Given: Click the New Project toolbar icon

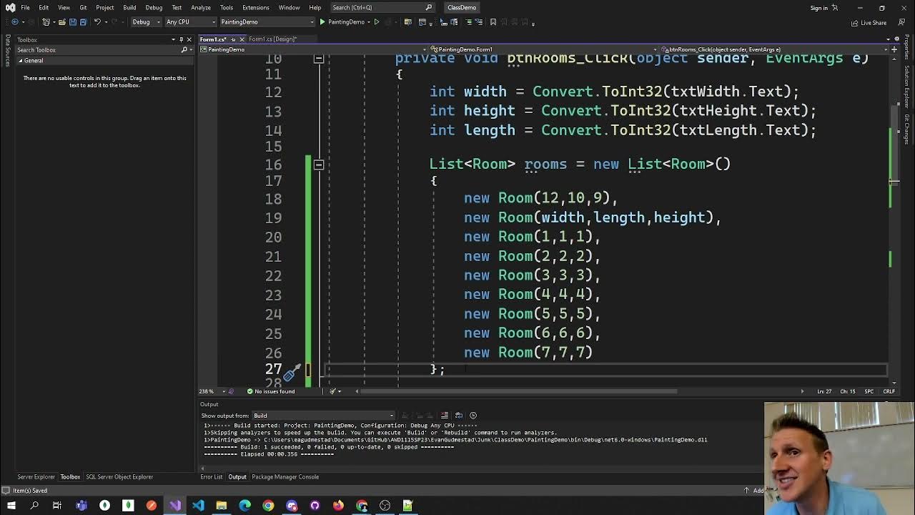Looking at the screenshot, I should (x=46, y=22).
